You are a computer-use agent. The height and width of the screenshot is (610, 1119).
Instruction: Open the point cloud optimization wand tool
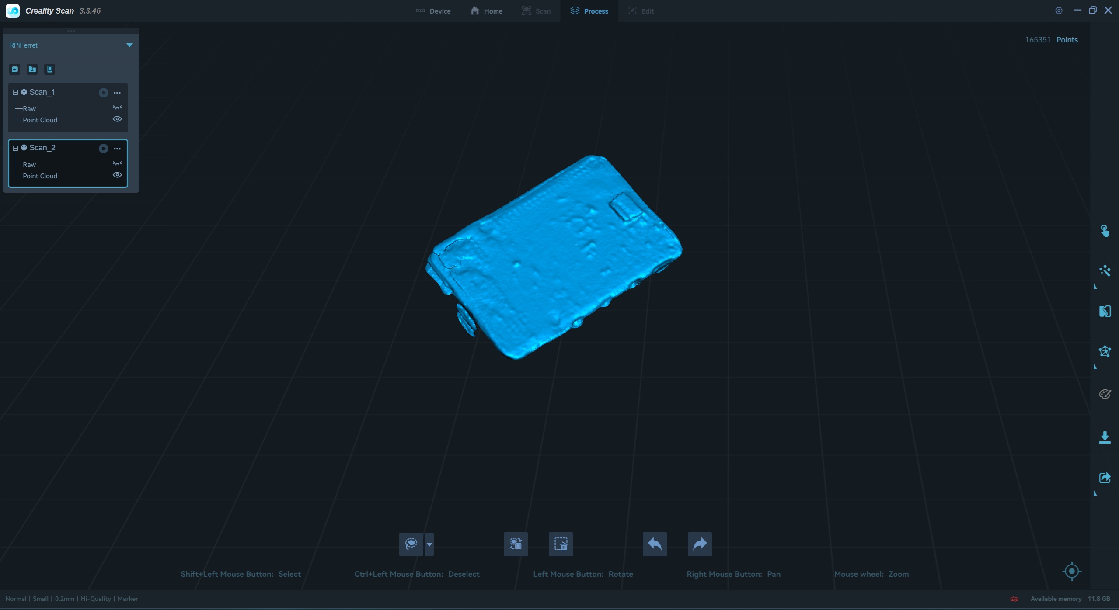pos(1105,271)
